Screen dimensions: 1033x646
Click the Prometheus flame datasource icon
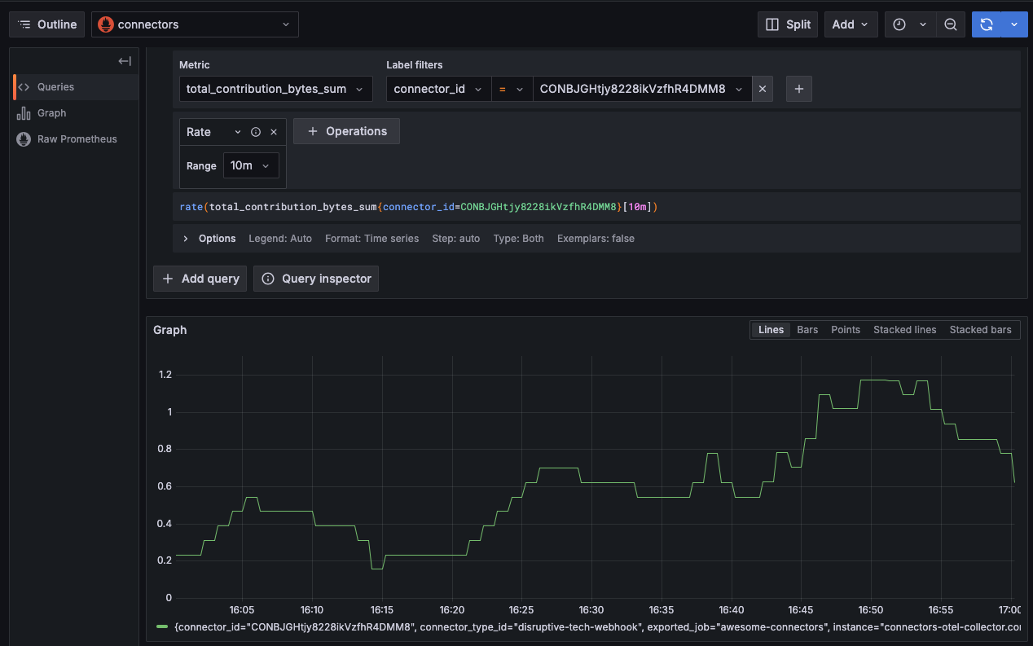click(106, 24)
